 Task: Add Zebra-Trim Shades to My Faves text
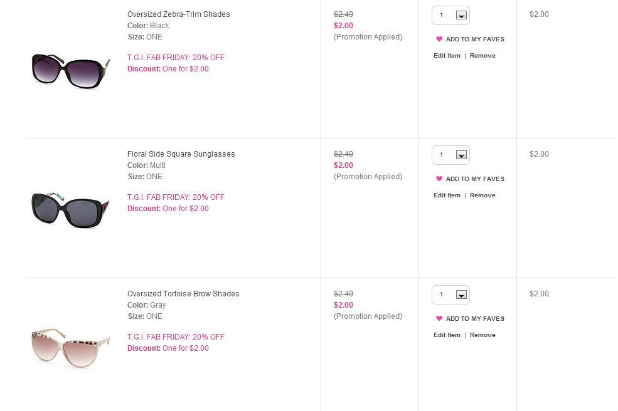(x=475, y=39)
